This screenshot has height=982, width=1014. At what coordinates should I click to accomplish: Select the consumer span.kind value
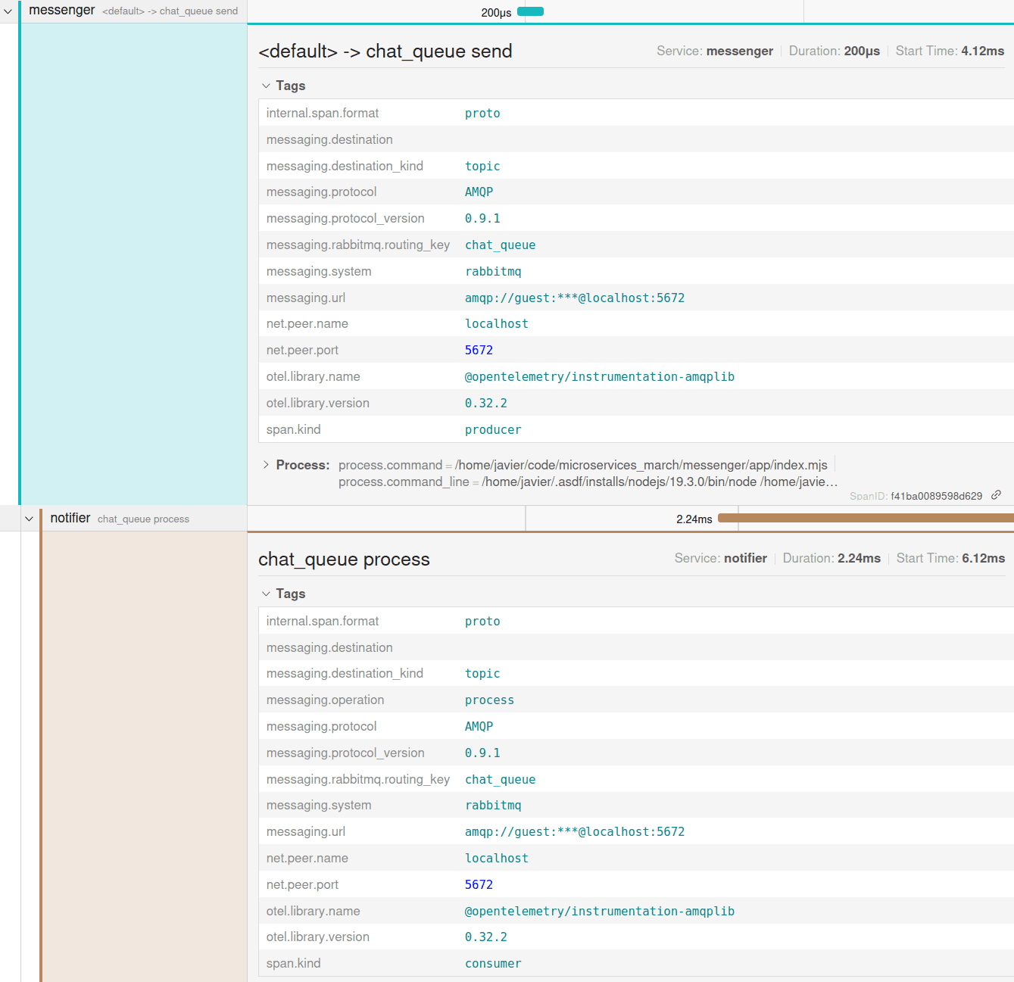(x=493, y=963)
